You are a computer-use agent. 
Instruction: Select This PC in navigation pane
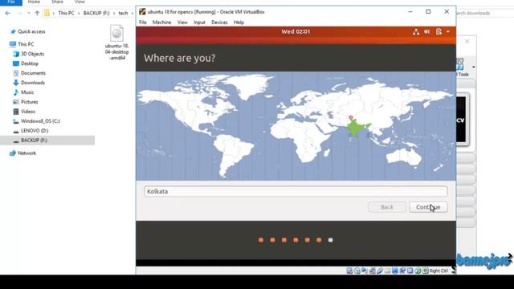(26, 44)
